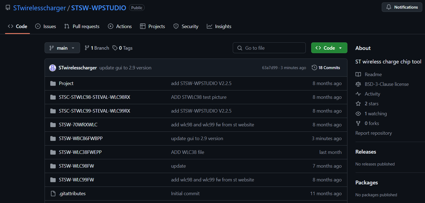Open the STSW-WBC86FWBPP folder
Image resolution: width=425 pixels, height=203 pixels.
tap(81, 138)
